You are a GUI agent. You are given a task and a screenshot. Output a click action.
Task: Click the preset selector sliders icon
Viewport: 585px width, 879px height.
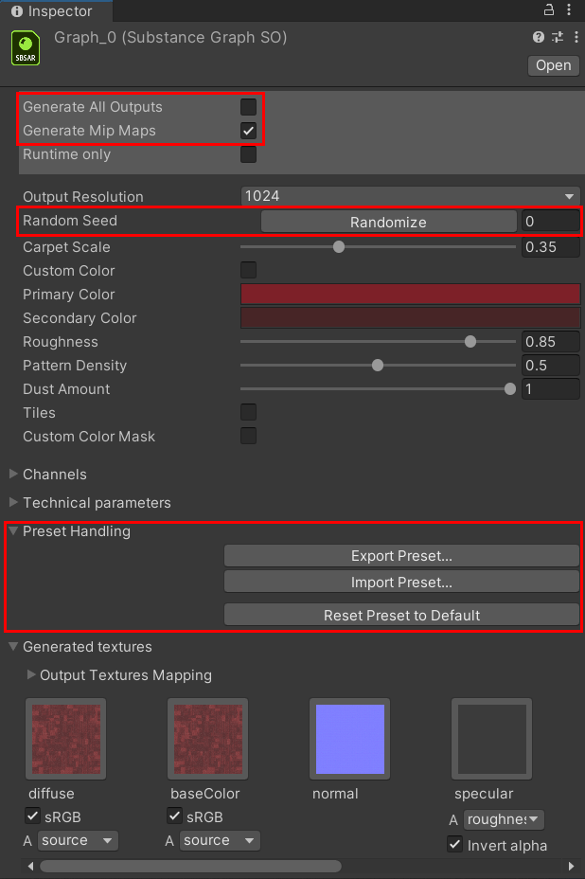click(557, 38)
